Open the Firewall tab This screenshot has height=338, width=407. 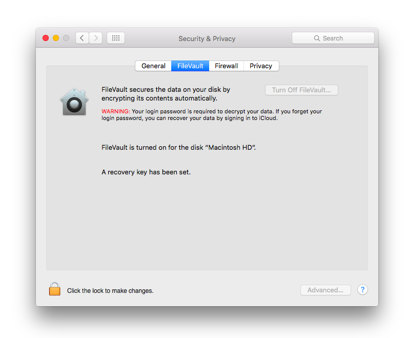point(226,66)
